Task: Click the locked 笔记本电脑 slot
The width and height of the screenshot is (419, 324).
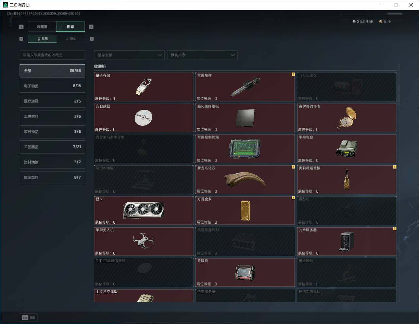Action: 143,180
